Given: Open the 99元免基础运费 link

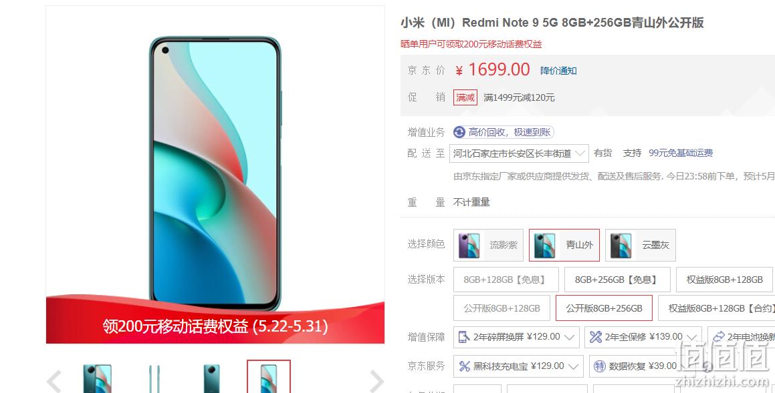Looking at the screenshot, I should (x=681, y=153).
